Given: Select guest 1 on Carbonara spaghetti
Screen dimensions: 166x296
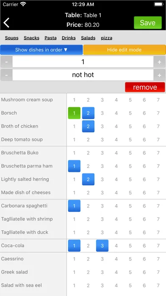Looking at the screenshot, I should [74, 206].
